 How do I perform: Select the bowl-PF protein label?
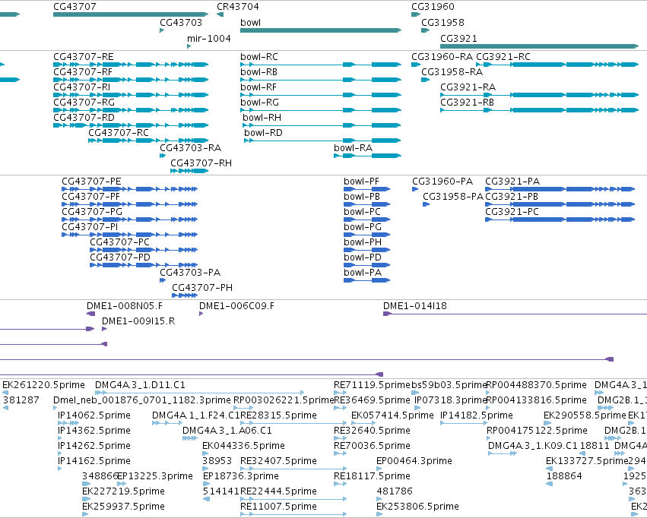click(x=361, y=182)
